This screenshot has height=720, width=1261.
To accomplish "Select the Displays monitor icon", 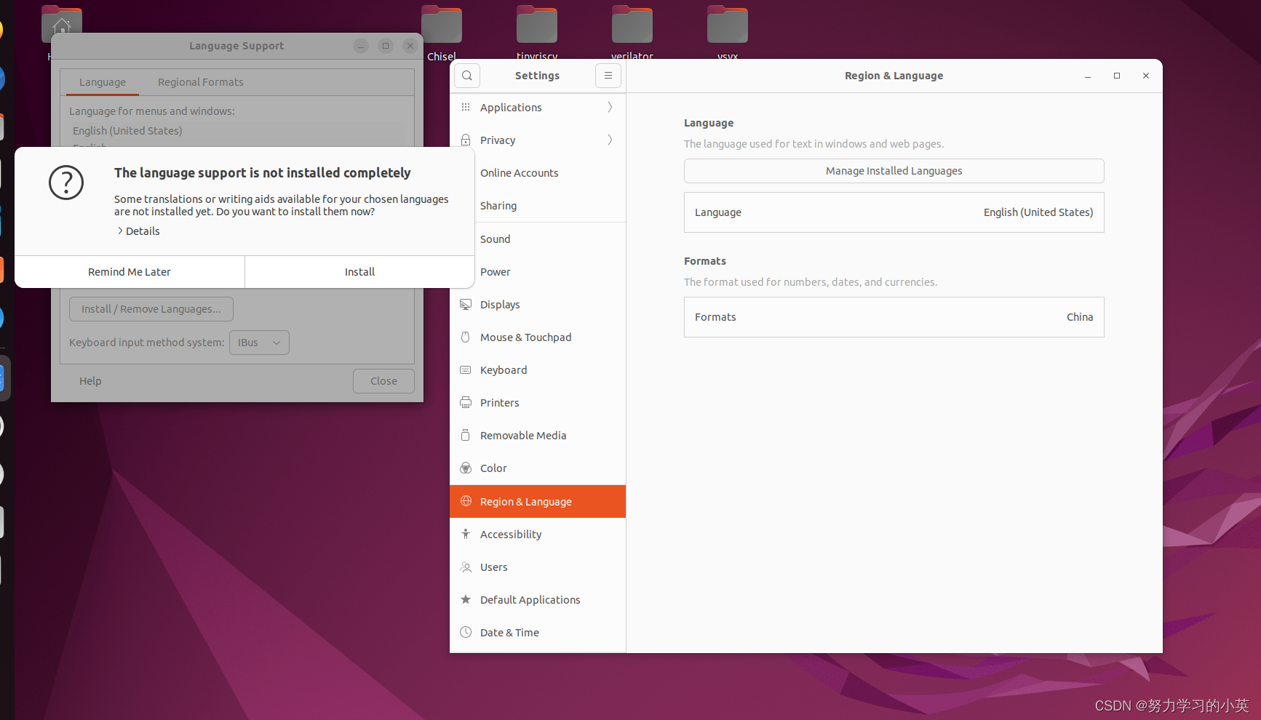I will (x=466, y=304).
